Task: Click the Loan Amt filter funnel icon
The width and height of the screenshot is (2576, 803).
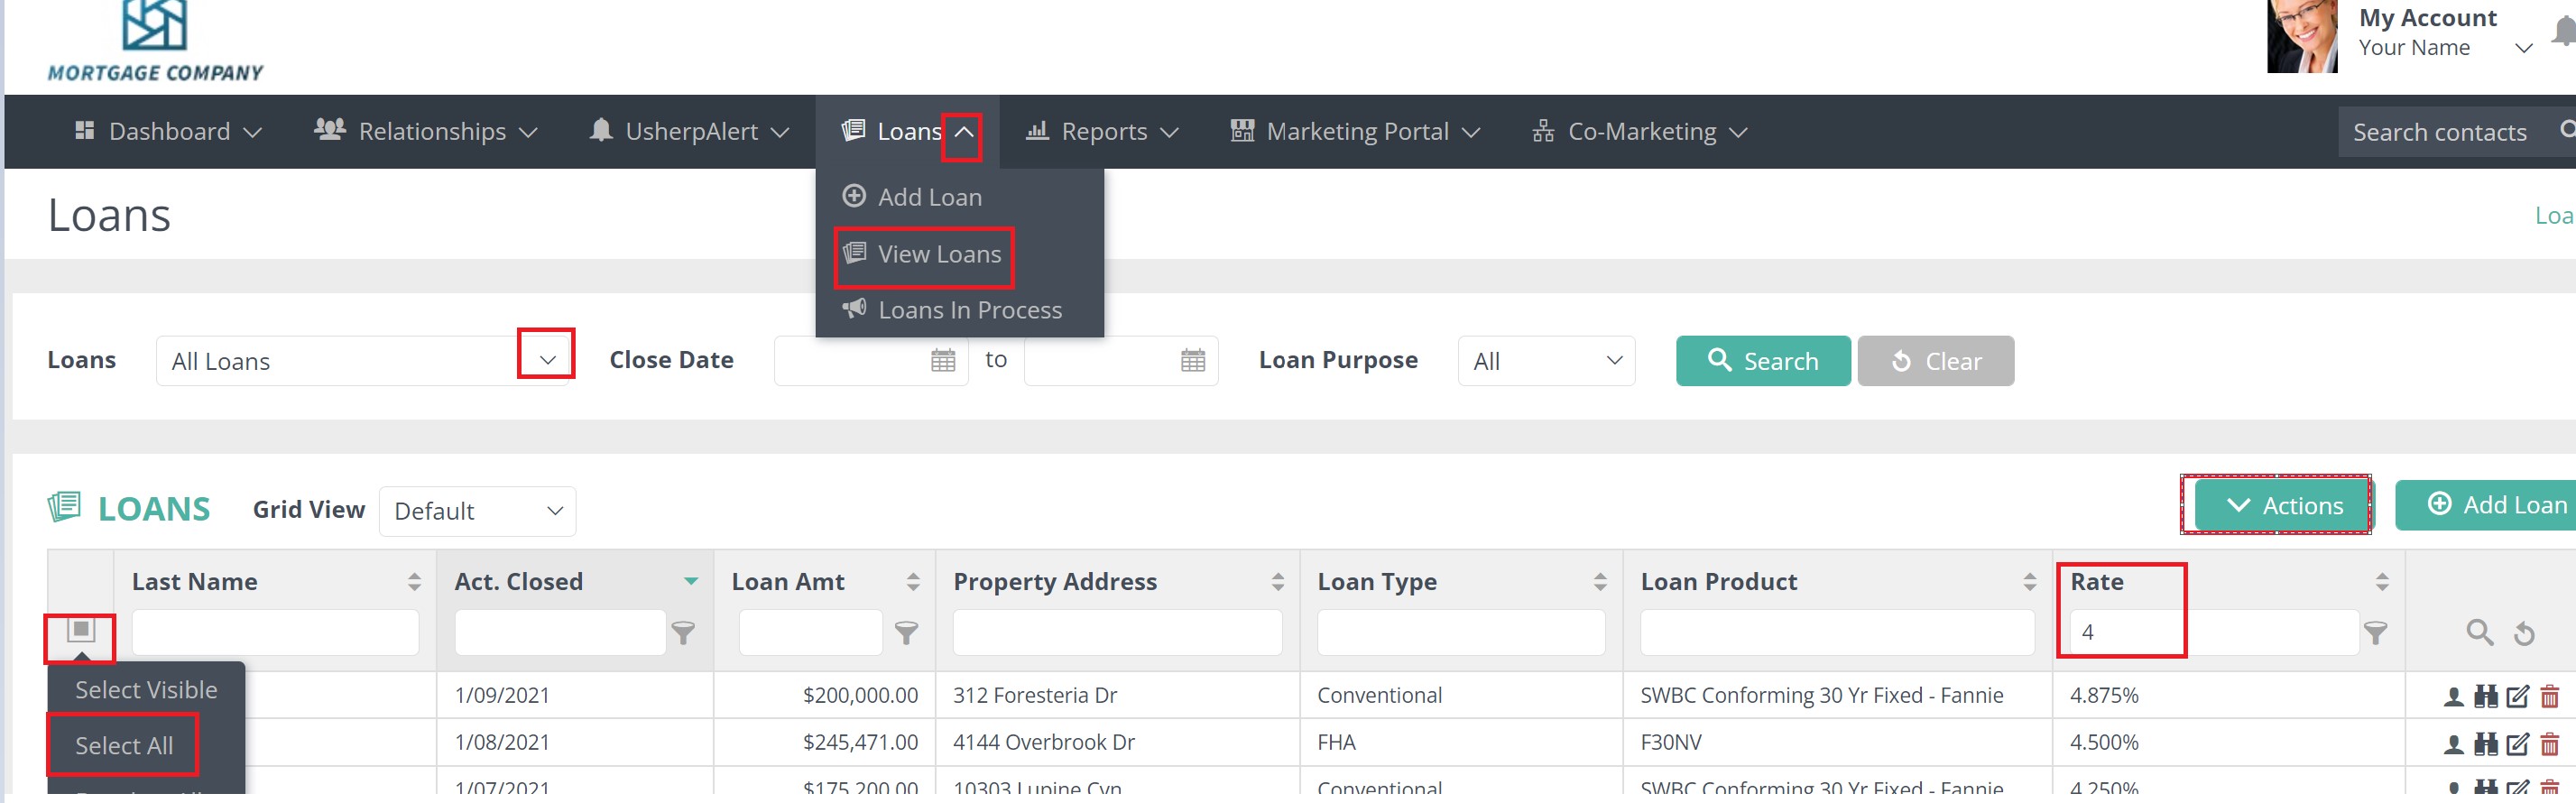Action: pos(905,632)
